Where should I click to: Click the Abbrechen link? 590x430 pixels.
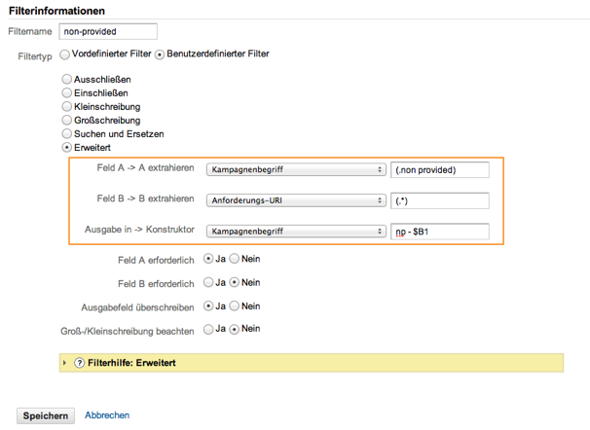[x=107, y=415]
